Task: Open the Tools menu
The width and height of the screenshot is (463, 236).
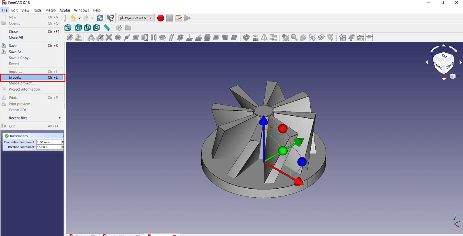Action: coord(37,10)
